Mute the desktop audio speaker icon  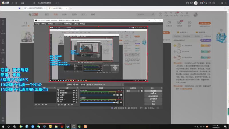pyautogui.click(x=118, y=103)
